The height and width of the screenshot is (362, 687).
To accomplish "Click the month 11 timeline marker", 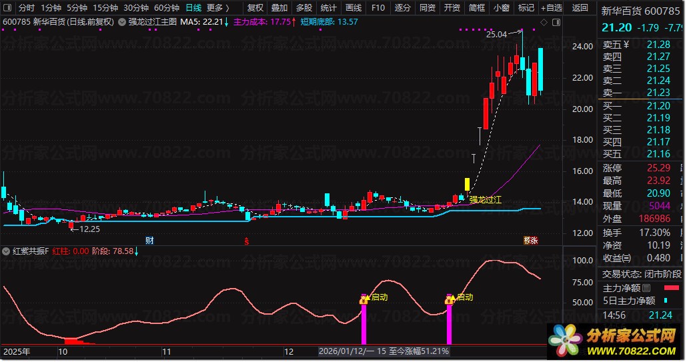I will point(167,352).
